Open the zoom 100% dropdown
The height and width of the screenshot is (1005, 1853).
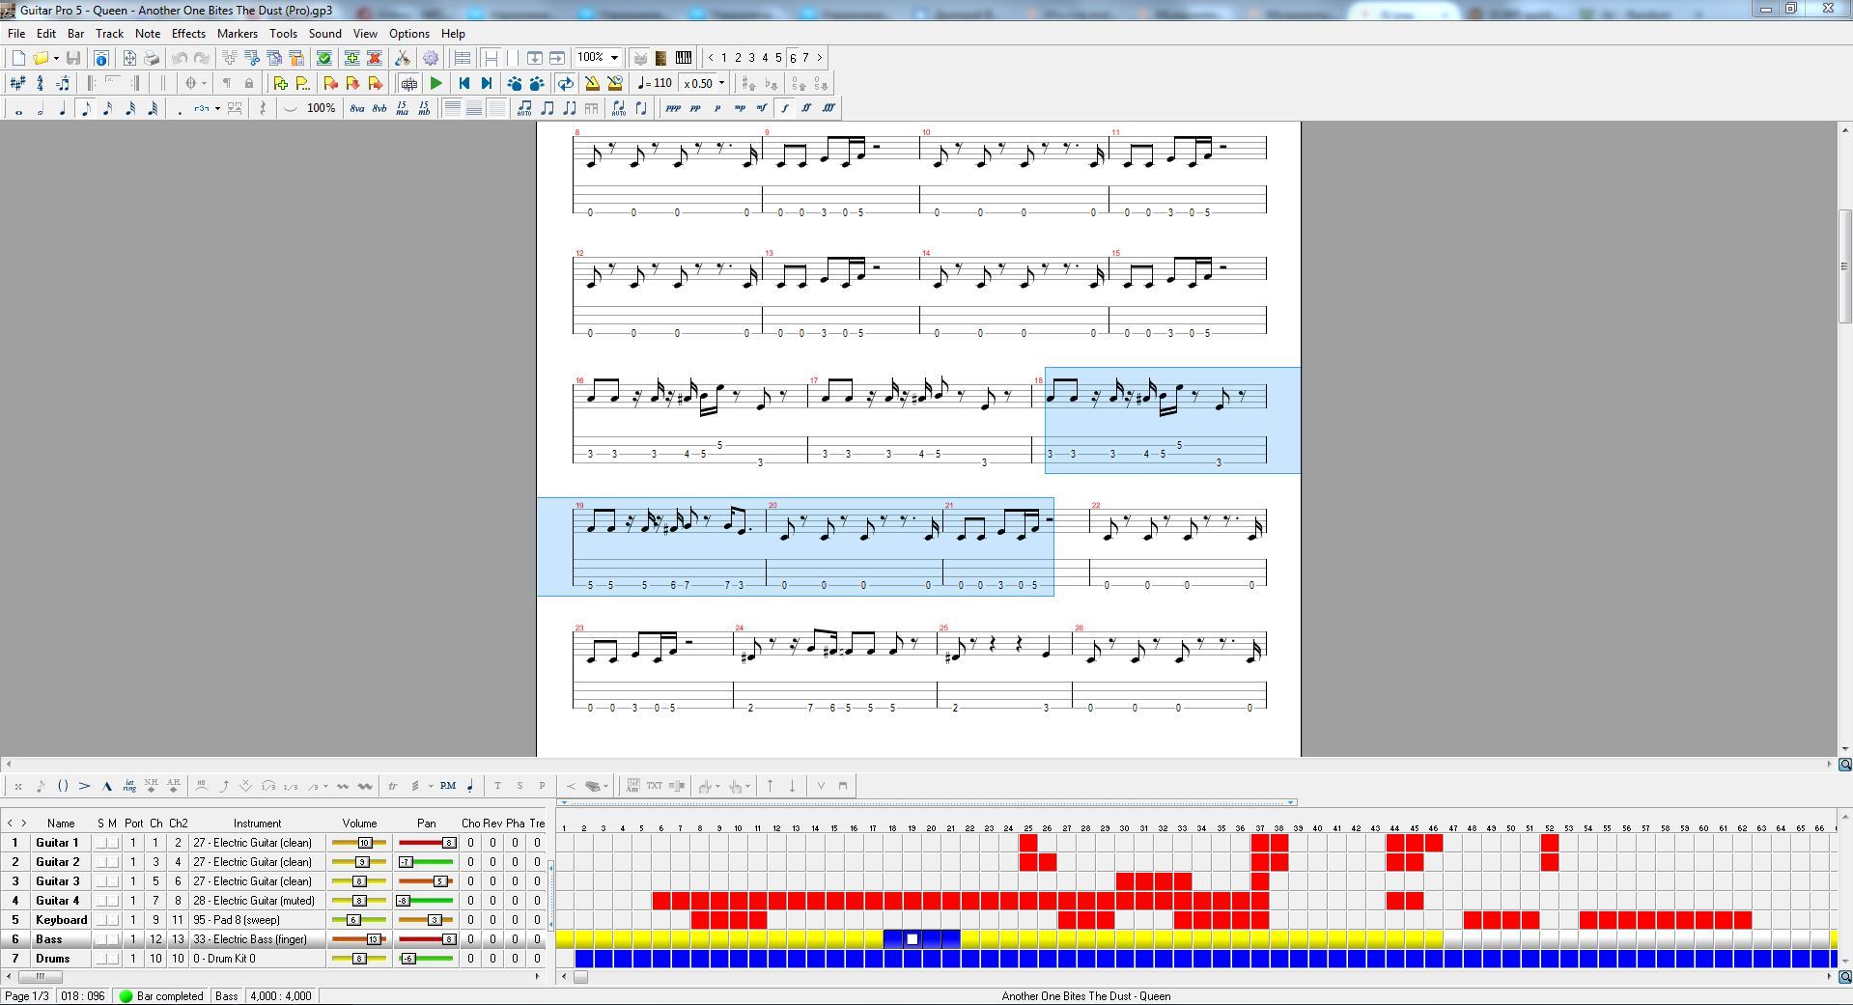pyautogui.click(x=614, y=58)
